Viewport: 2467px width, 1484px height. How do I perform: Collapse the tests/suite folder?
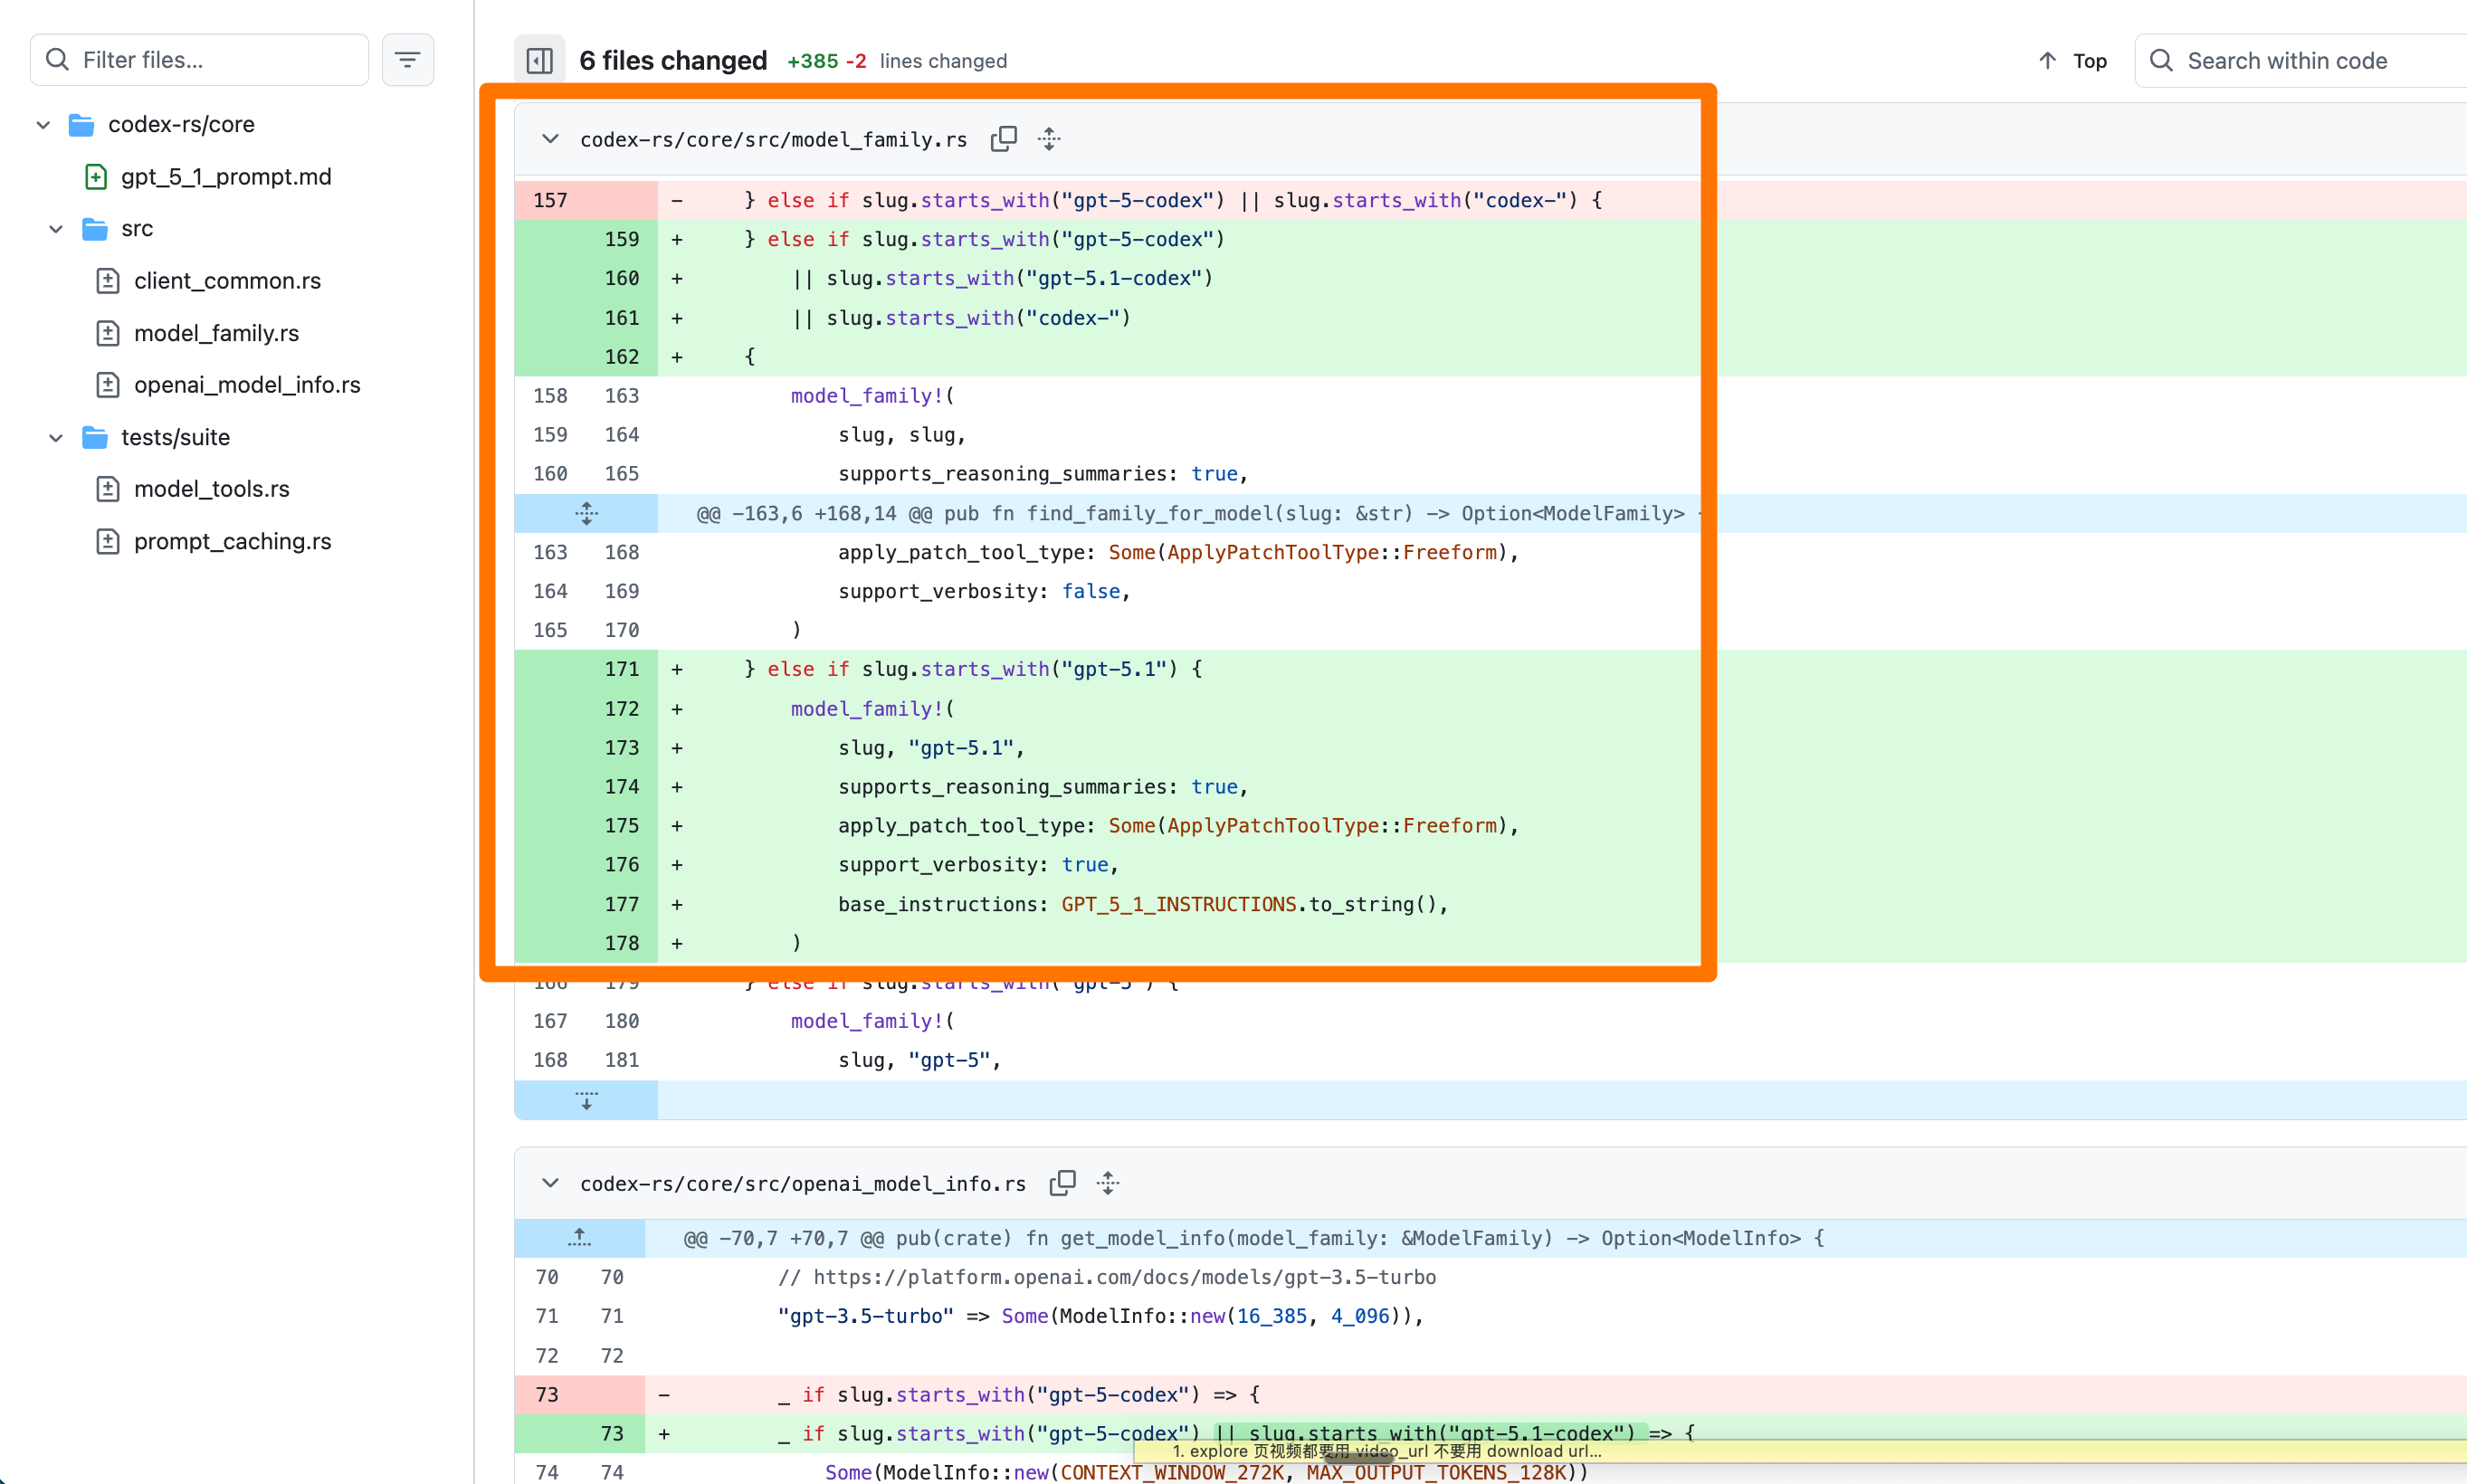[x=56, y=438]
